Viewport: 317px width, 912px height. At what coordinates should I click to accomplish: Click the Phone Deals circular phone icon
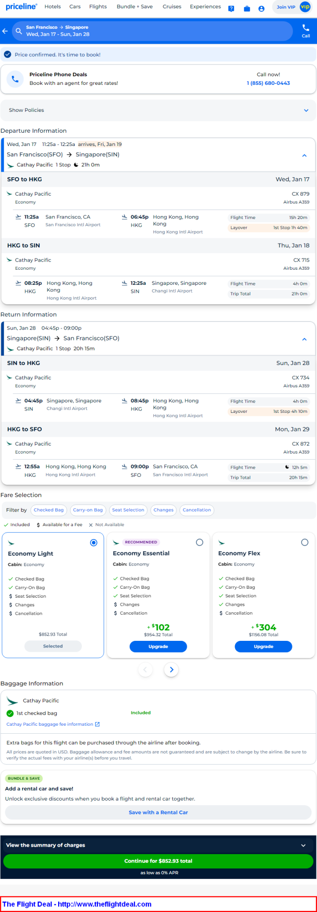click(15, 79)
